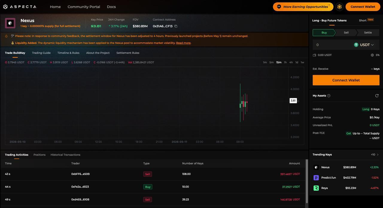Click the 0x31A6...CF13 contract address

[x=162, y=26]
